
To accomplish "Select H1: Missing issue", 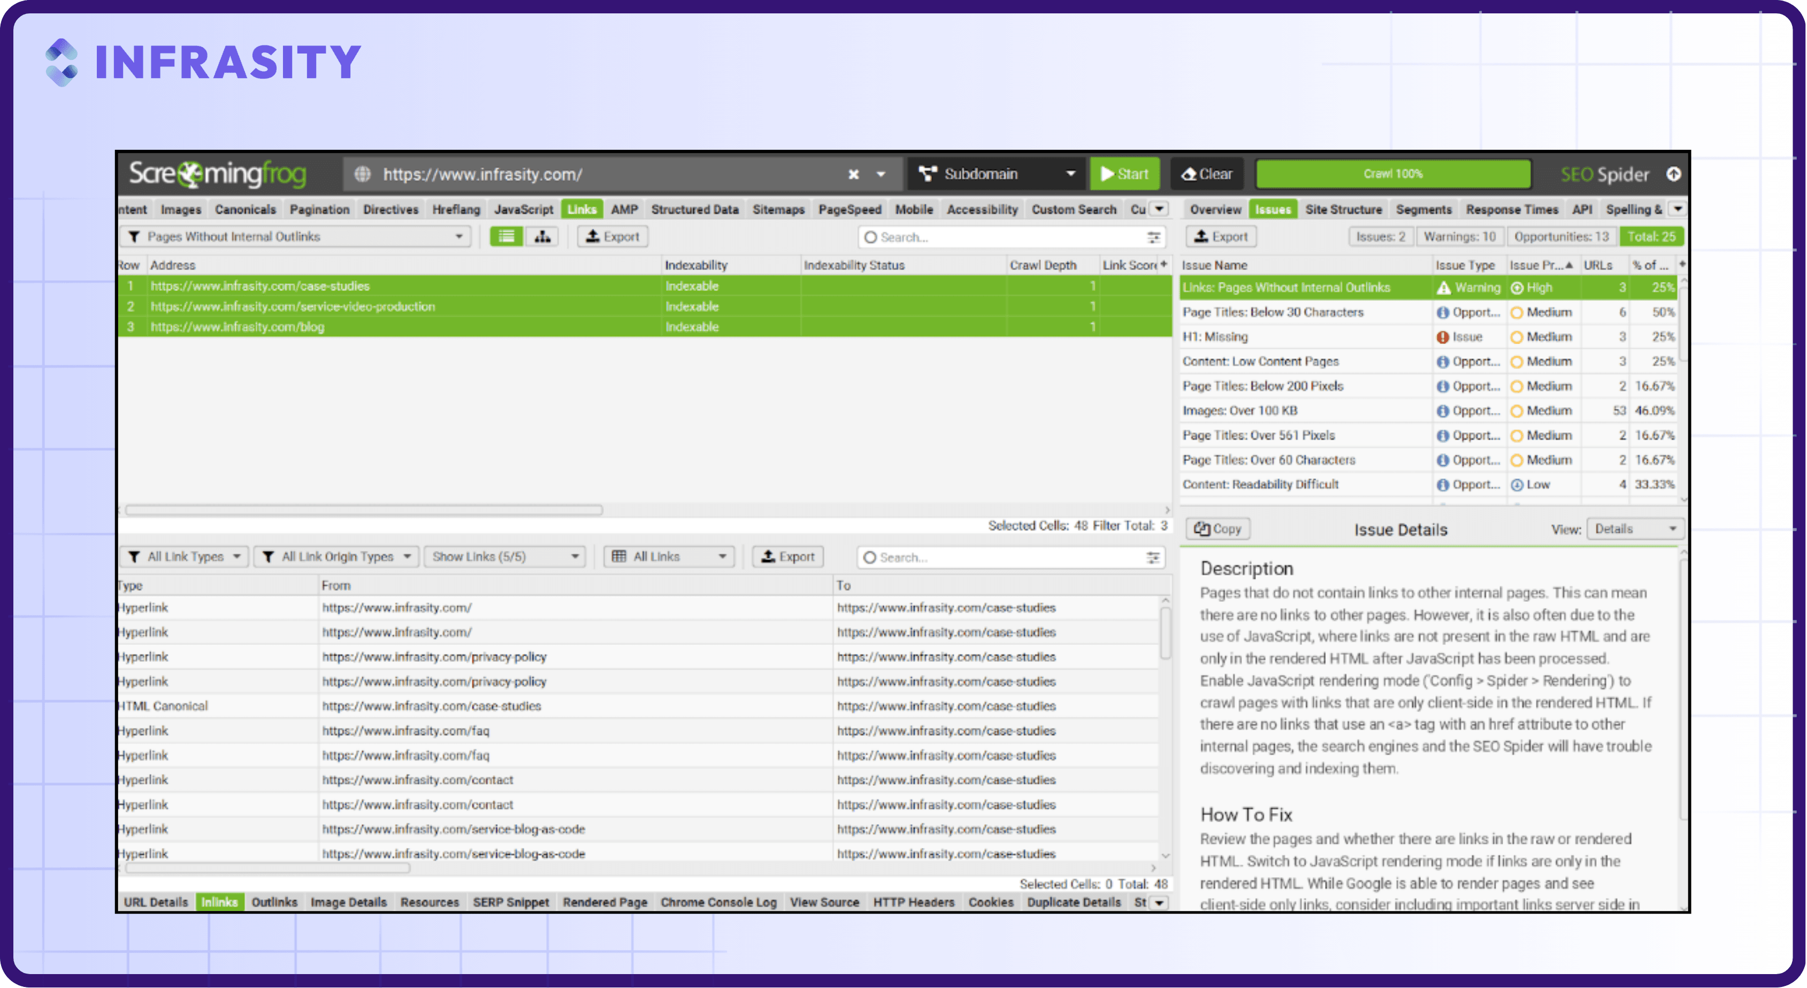I will pyautogui.click(x=1428, y=337).
